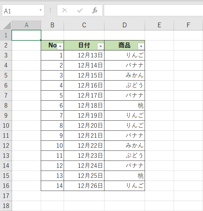Image resolution: width=203 pixels, height=211 pixels.
Task: Select the りんご cell in row 16
Action: (125, 186)
